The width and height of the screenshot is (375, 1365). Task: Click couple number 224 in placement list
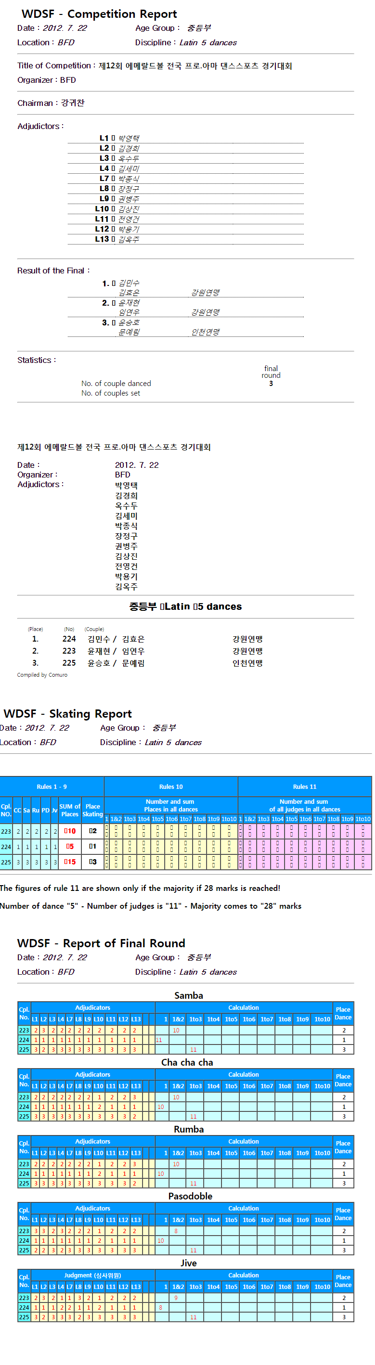pos(69,639)
